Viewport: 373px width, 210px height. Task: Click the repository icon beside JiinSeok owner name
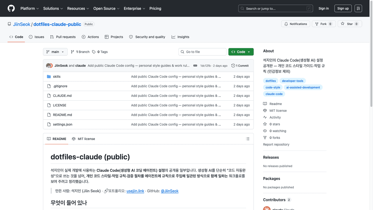click(9, 24)
